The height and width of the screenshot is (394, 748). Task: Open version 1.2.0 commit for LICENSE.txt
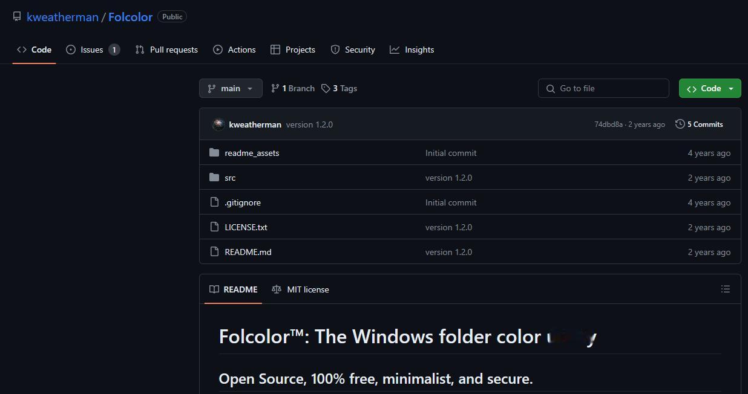(448, 227)
